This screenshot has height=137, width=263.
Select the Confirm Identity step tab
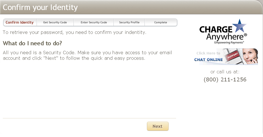click(20, 23)
